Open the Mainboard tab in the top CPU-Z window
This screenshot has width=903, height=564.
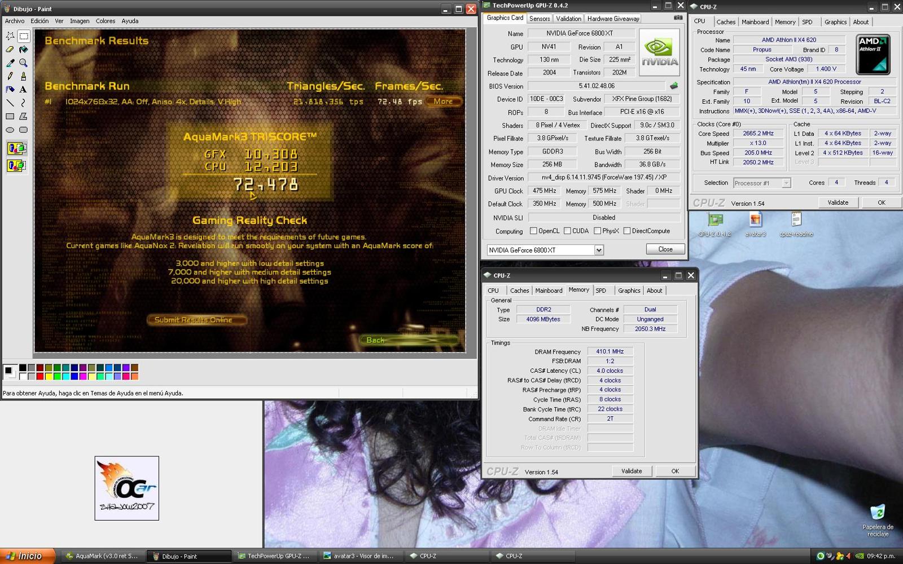[x=755, y=22]
